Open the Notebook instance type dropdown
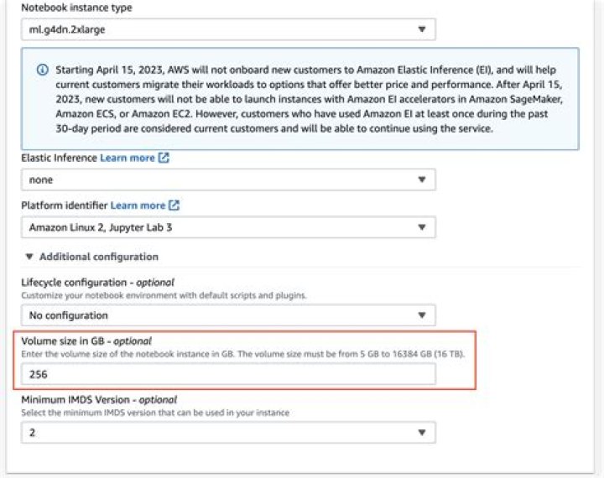604x478 pixels. coord(228,30)
